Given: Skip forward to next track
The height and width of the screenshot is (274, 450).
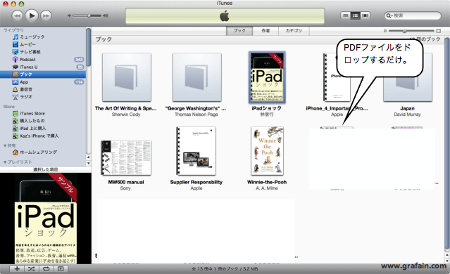Looking at the screenshot, I should 46,15.
